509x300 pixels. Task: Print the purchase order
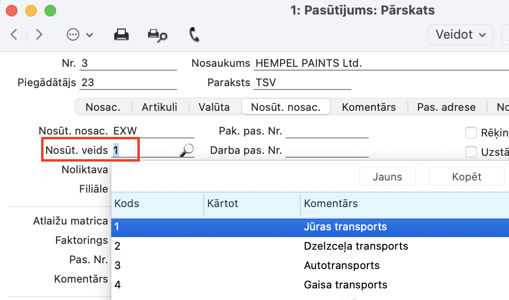[x=121, y=34]
